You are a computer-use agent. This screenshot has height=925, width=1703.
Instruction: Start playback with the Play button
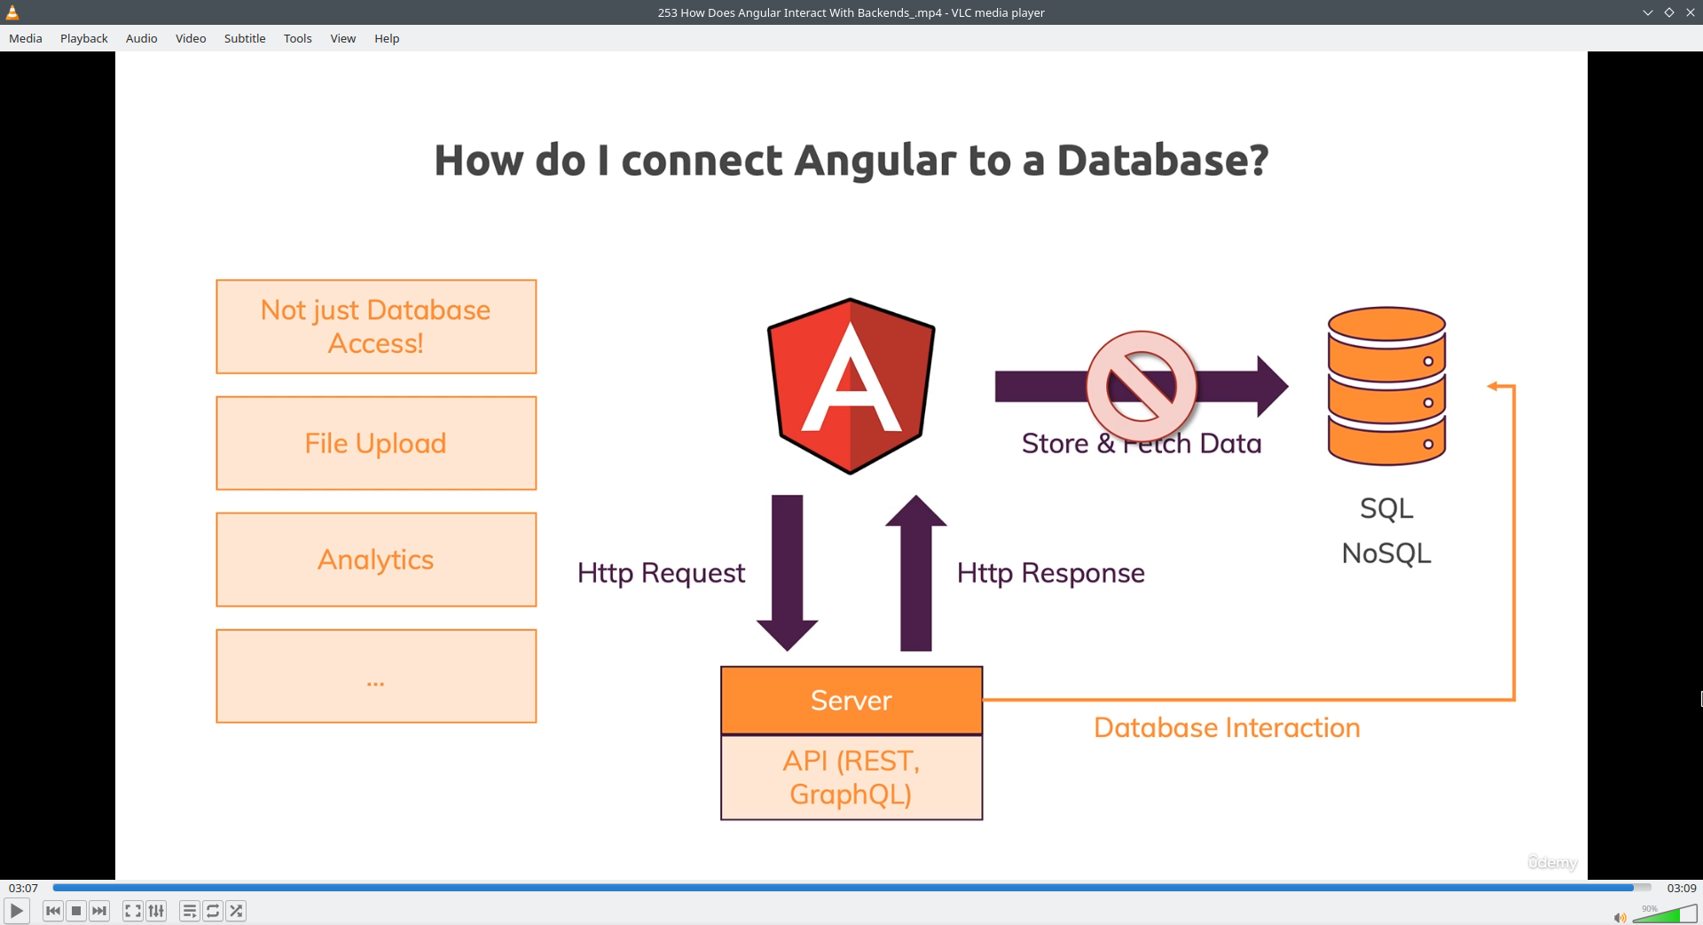[x=16, y=911]
